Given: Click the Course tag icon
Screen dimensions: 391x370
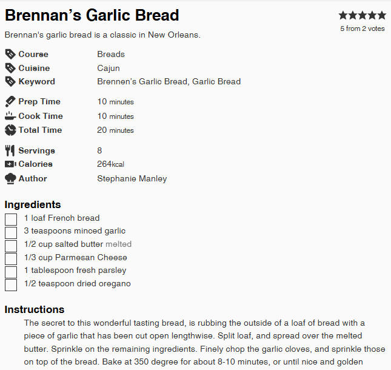Looking at the screenshot, I should (x=10, y=54).
